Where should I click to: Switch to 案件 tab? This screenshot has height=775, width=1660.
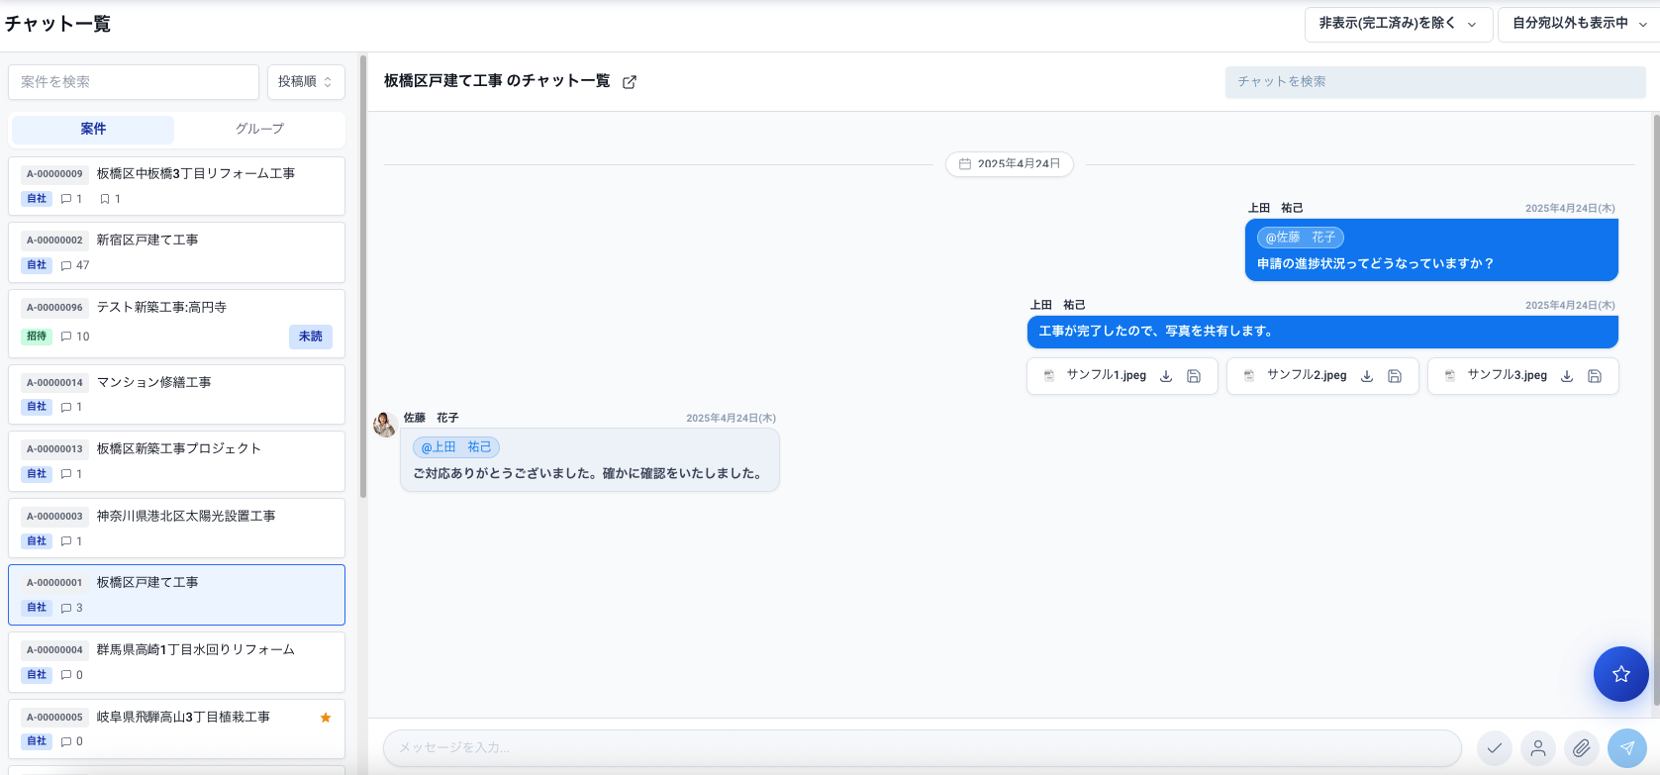(93, 130)
